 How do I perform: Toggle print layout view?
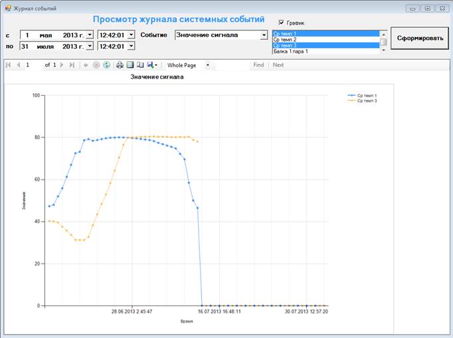point(130,65)
